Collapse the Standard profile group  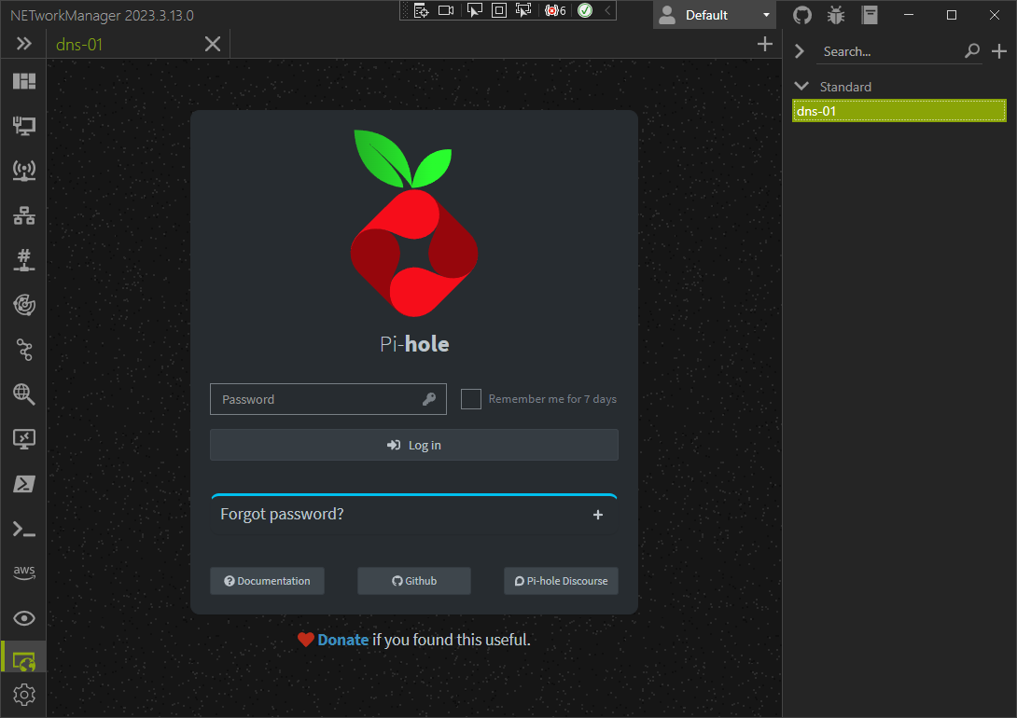[x=801, y=86]
